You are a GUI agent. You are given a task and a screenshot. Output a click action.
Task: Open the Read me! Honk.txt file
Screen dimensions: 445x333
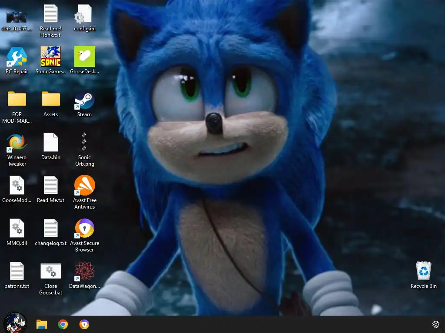pyautogui.click(x=51, y=13)
